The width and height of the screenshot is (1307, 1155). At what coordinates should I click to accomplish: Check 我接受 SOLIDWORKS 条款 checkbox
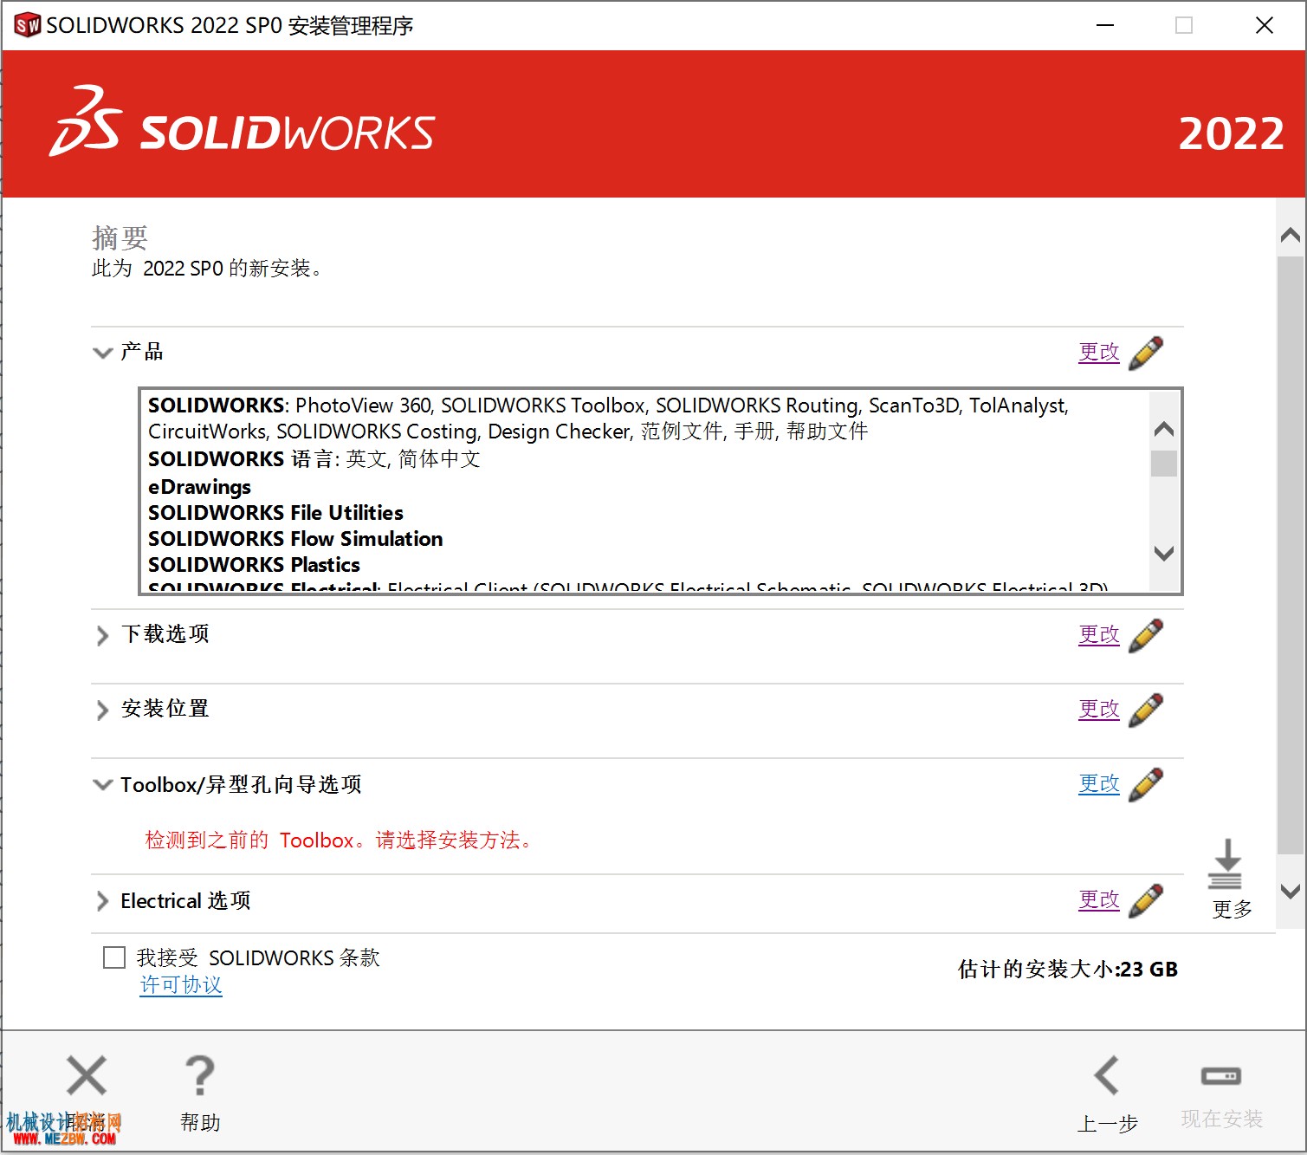114,957
